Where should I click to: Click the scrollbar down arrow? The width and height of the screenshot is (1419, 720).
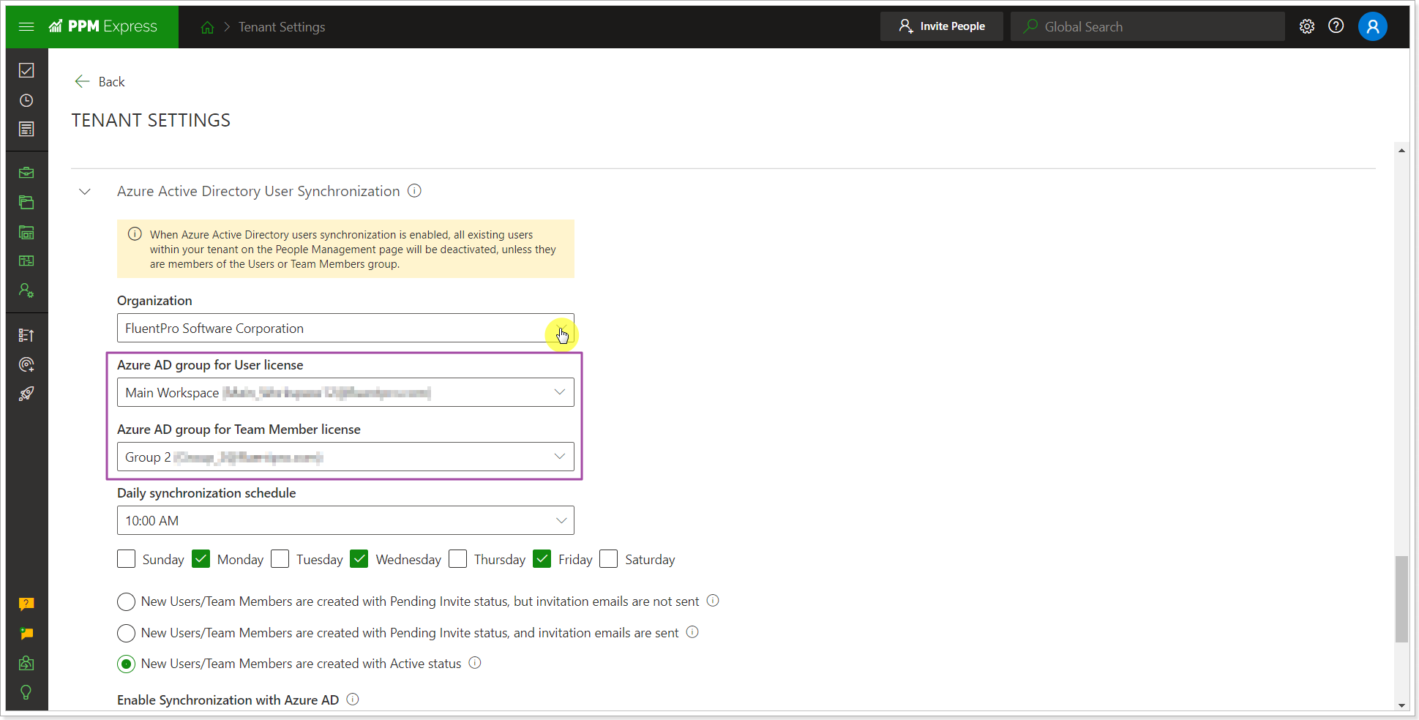1401,705
